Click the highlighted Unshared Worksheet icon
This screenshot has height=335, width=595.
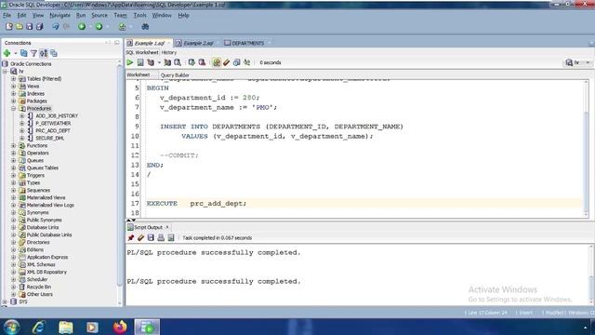pos(217,62)
